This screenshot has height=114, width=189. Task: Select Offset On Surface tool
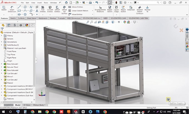tap(64, 10)
